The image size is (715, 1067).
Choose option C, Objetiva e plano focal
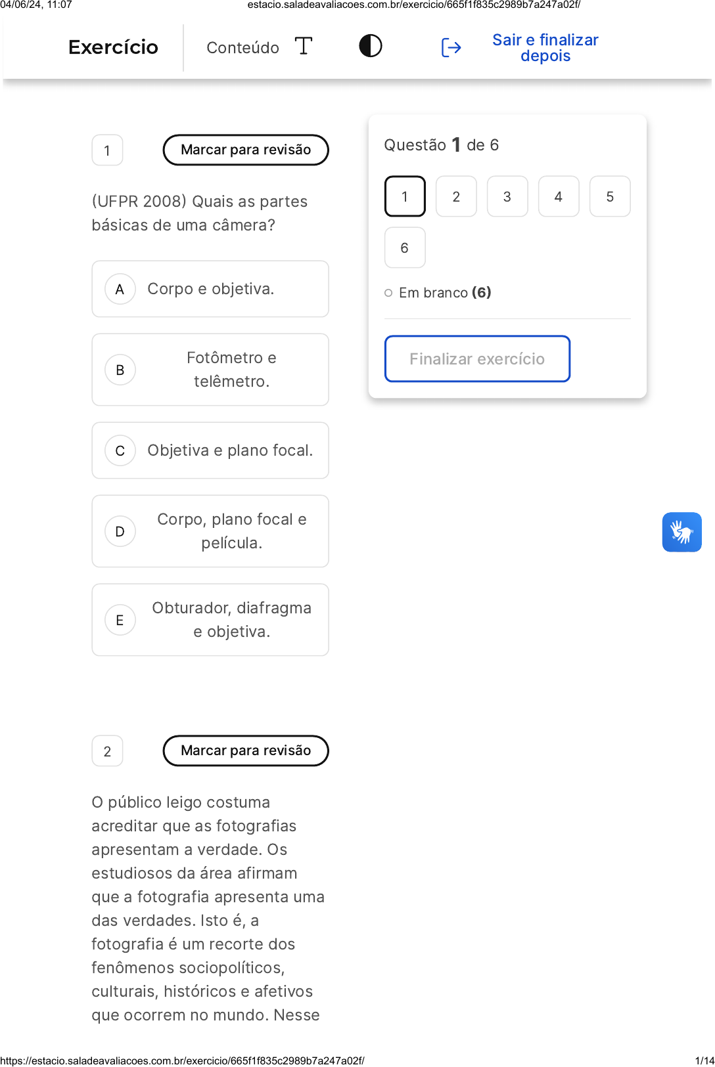(210, 450)
